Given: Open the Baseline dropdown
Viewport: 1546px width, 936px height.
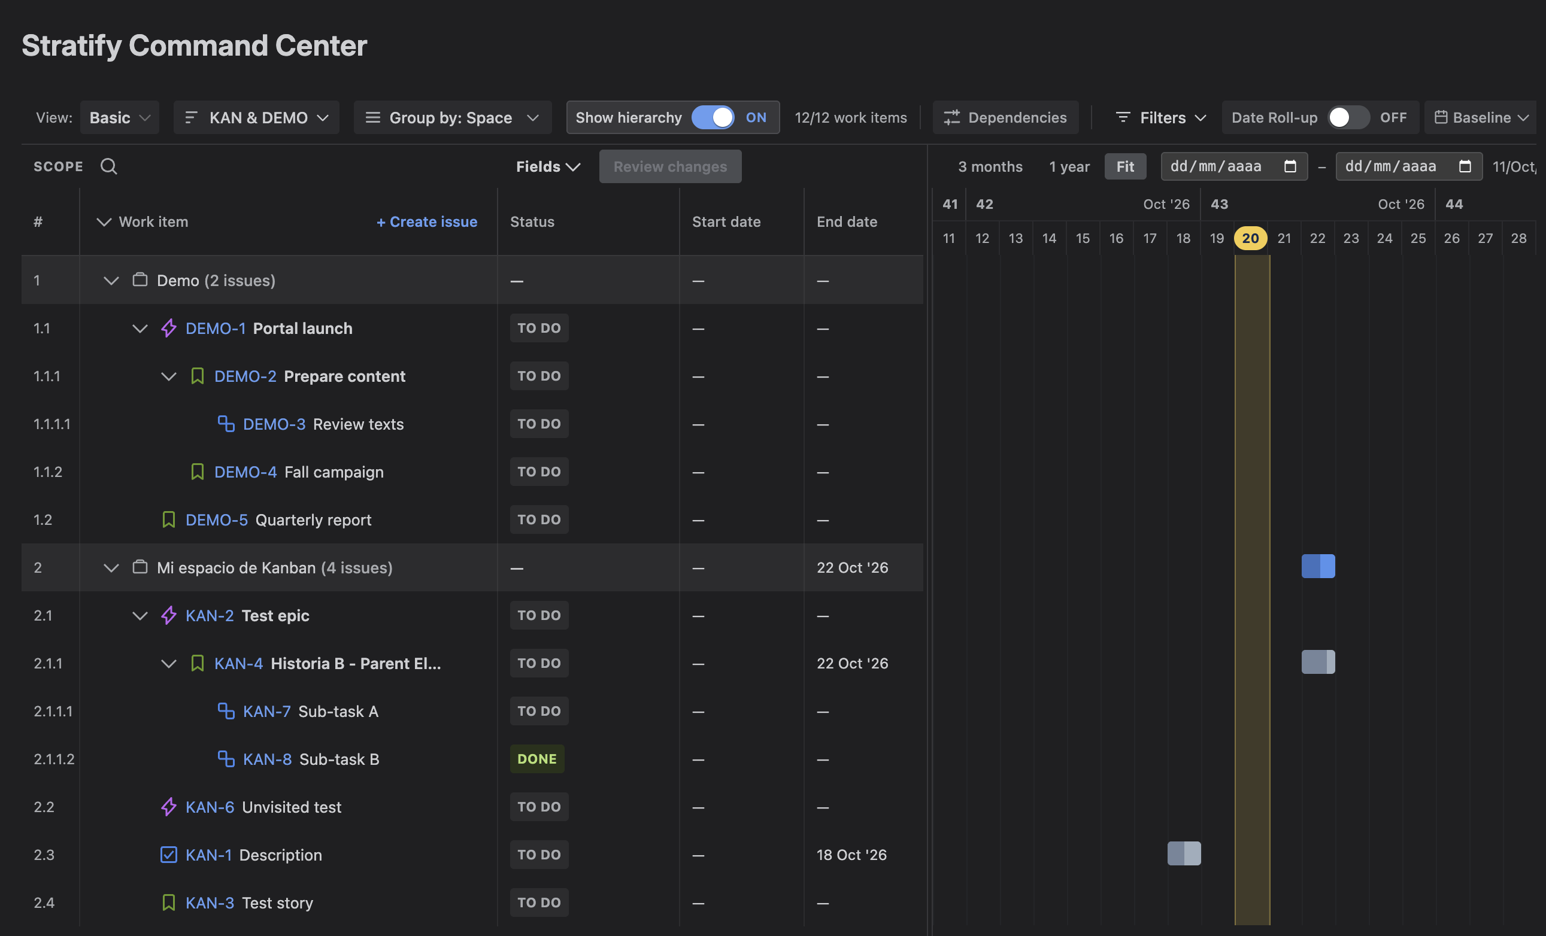Looking at the screenshot, I should pyautogui.click(x=1481, y=117).
